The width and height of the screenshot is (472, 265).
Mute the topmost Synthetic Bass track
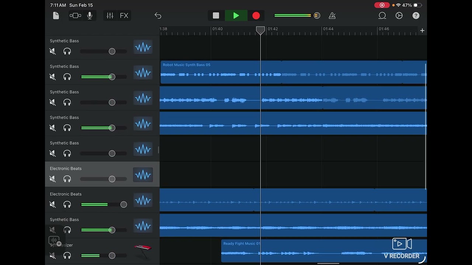pos(53,52)
